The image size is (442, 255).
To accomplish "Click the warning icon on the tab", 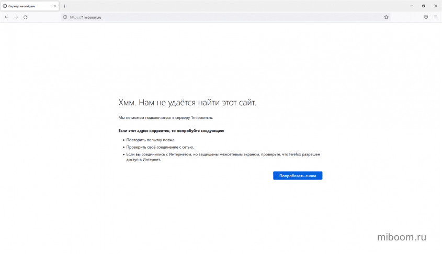I will [x=5, y=6].
